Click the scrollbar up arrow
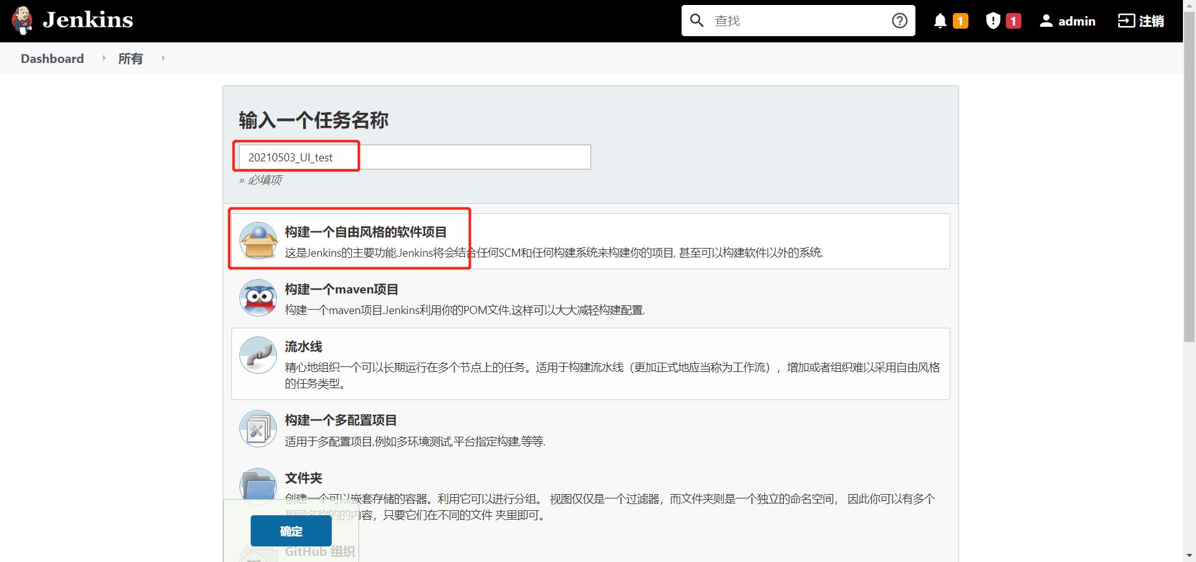Screen dimensions: 1196x562 pyautogui.click(x=1189, y=6)
